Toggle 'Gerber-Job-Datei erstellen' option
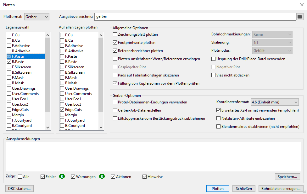The image size is (307, 194). (115, 110)
